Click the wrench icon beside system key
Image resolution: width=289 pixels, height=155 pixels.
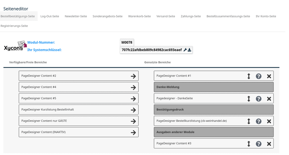pos(185,50)
